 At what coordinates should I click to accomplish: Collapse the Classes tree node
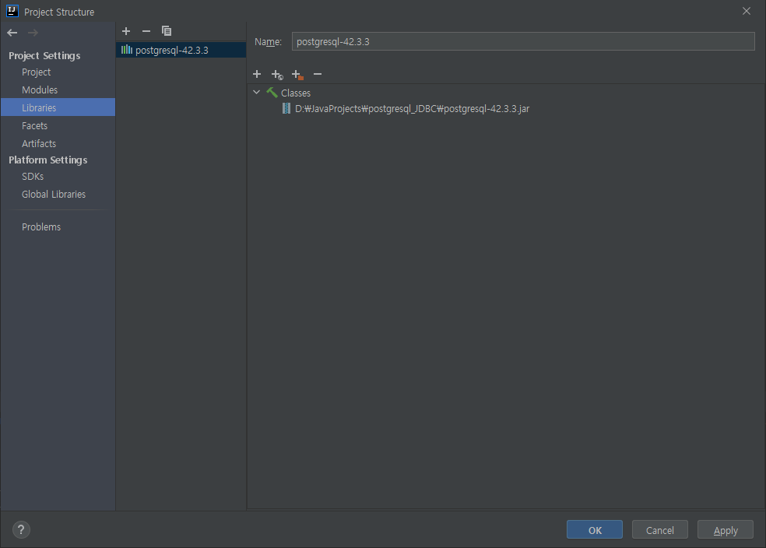pos(257,92)
